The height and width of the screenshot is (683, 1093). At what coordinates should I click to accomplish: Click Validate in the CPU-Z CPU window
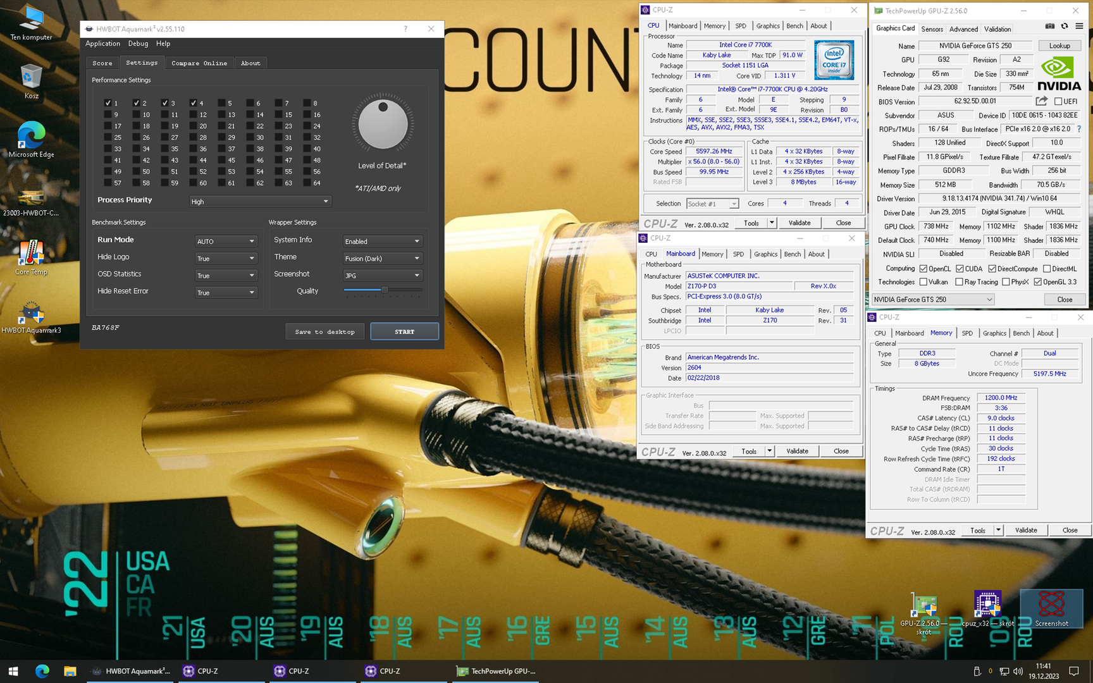point(800,223)
